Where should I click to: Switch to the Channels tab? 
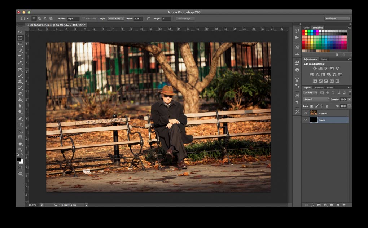click(319, 88)
